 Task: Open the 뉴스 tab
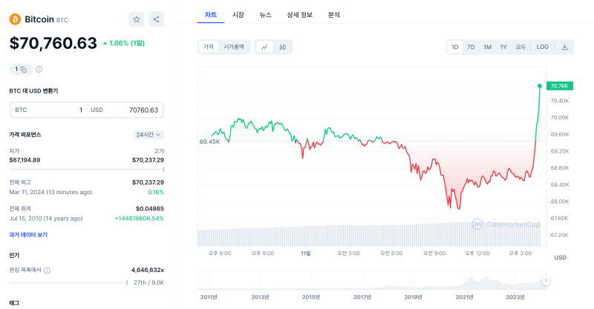[266, 14]
